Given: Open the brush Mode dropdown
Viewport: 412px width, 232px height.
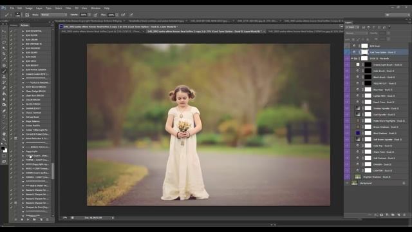Looking at the screenshot, I should 53,15.
